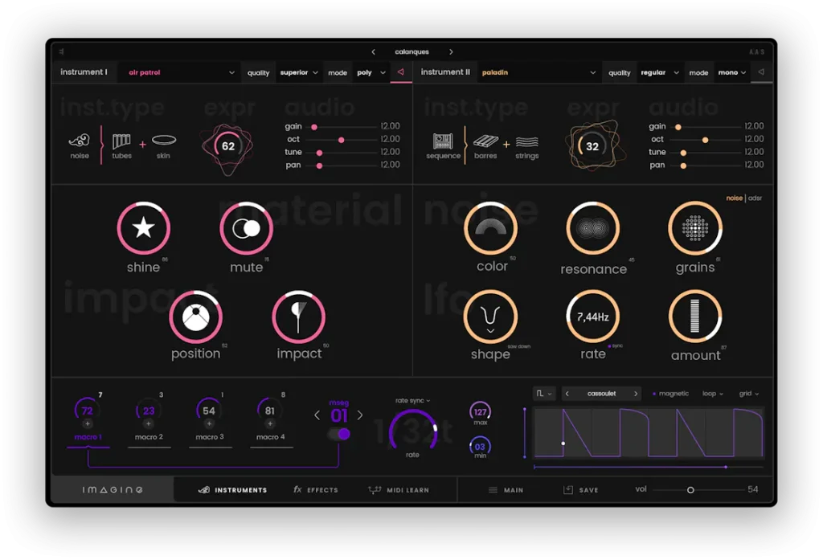Toggle the speaker mute for instrument I
Image resolution: width=823 pixels, height=560 pixels.
pyautogui.click(x=400, y=72)
